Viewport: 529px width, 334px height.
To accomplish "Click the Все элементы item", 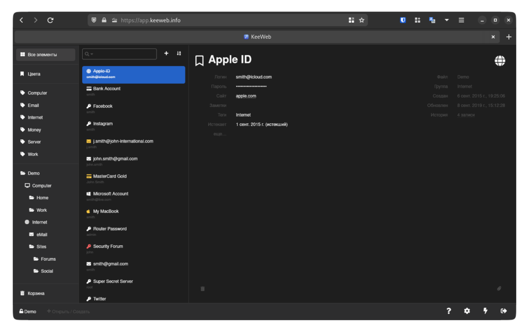I will click(x=42, y=55).
